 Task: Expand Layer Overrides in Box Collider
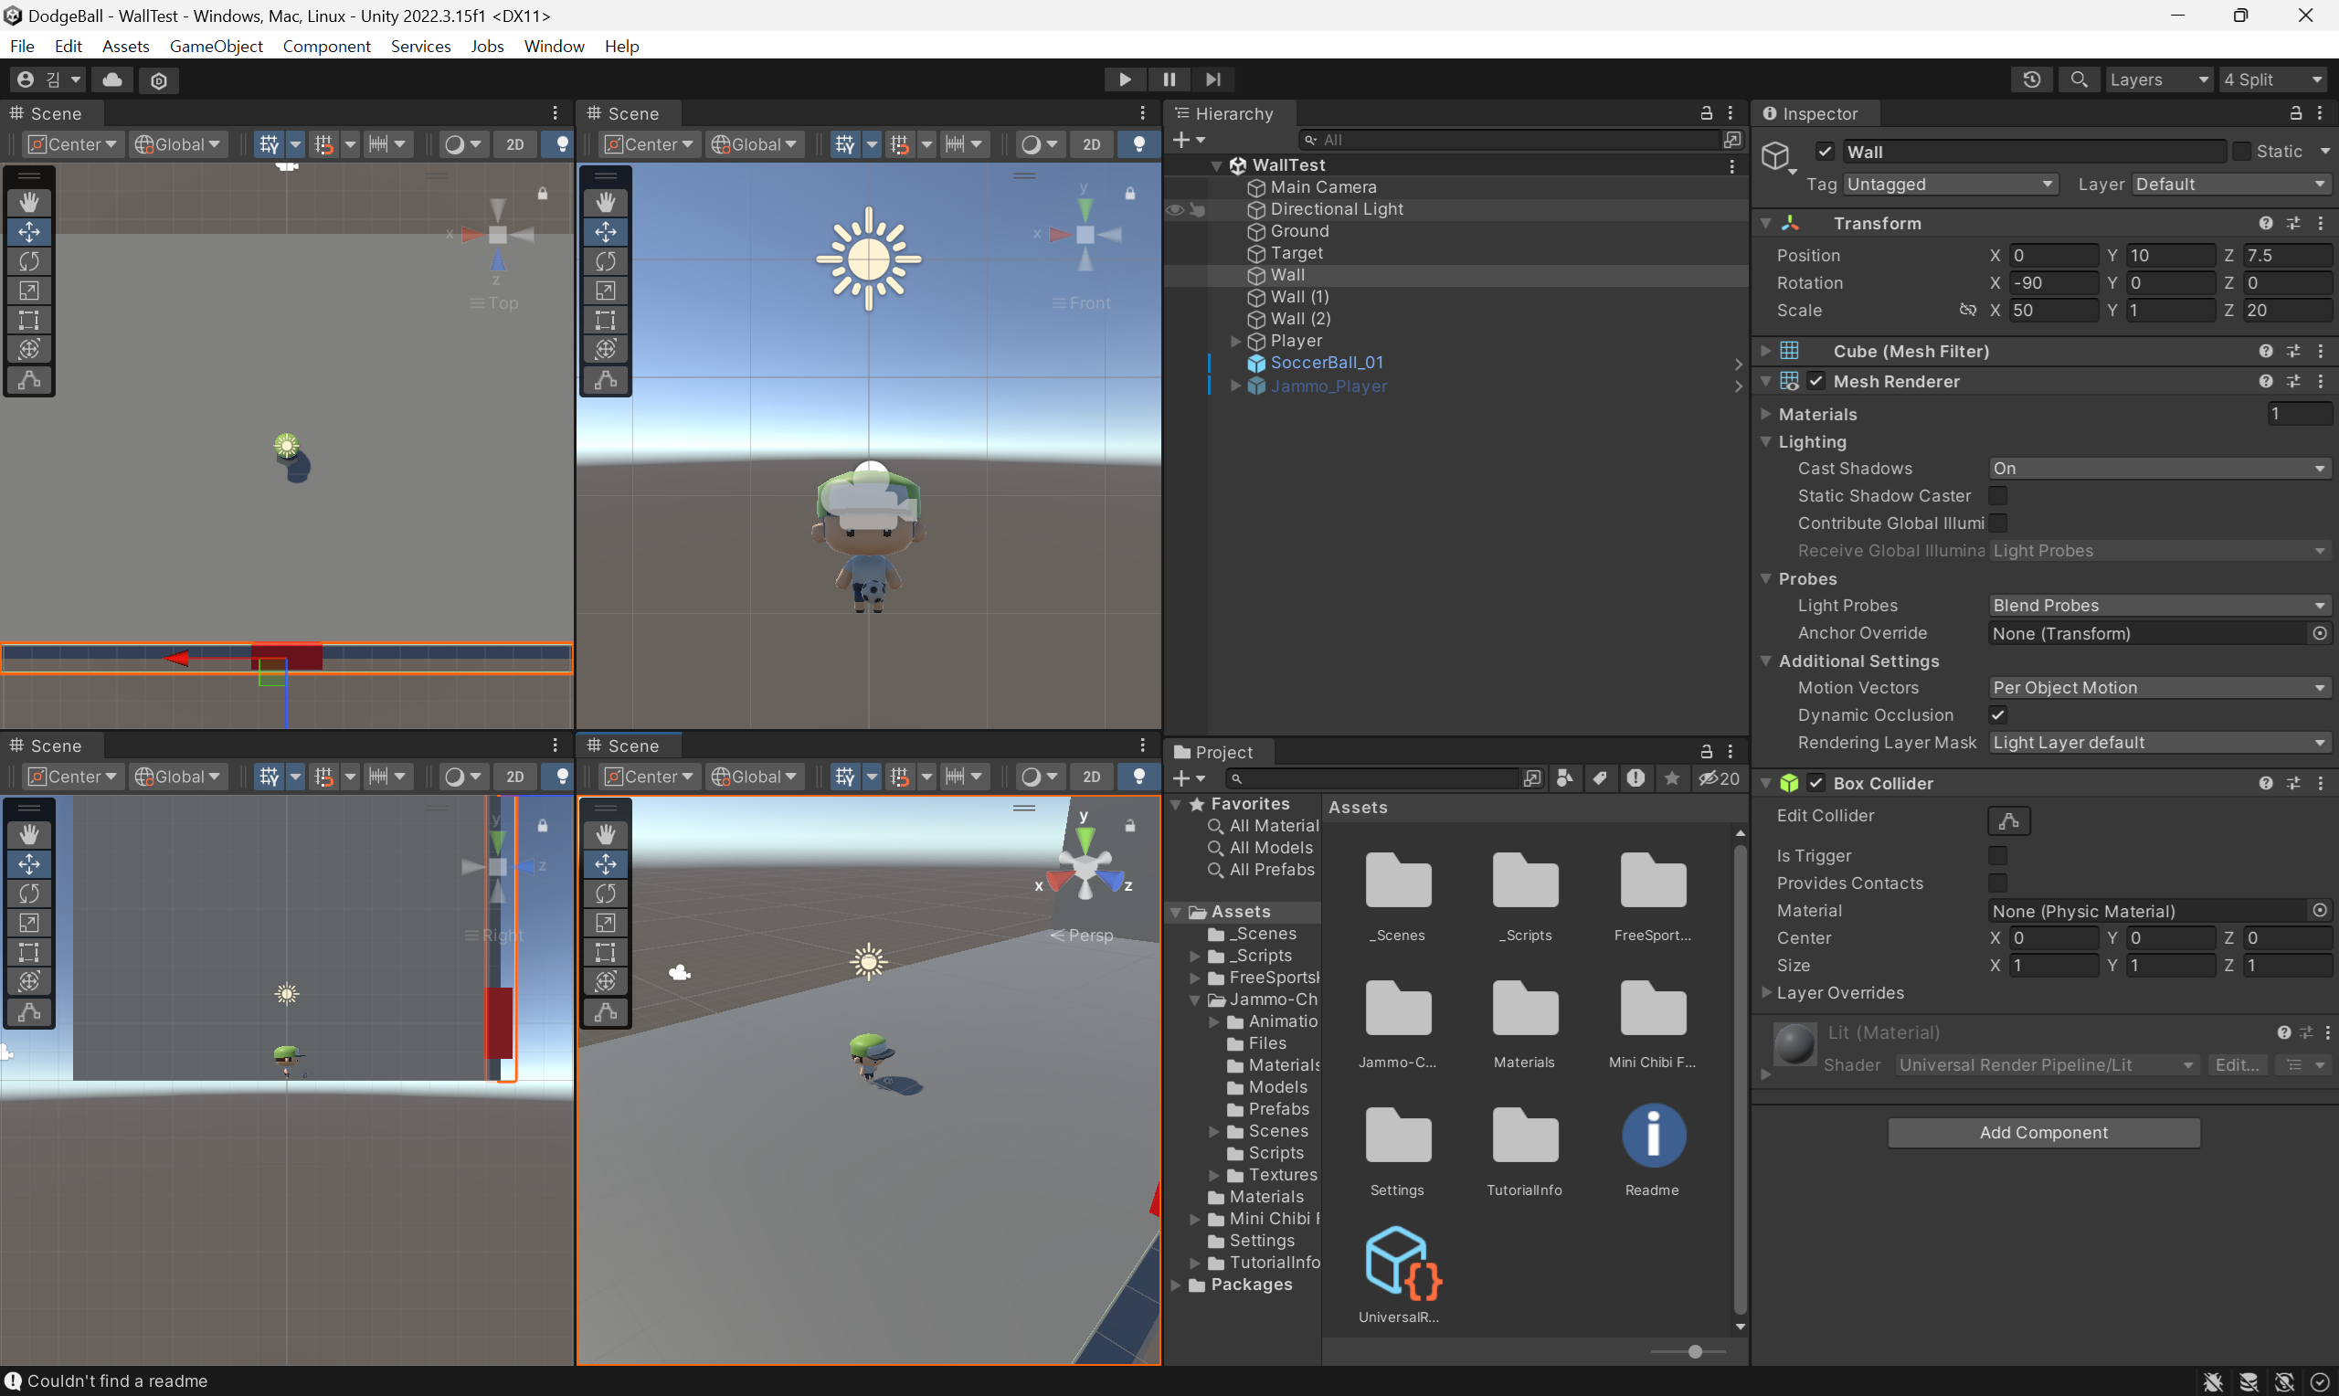[1765, 992]
